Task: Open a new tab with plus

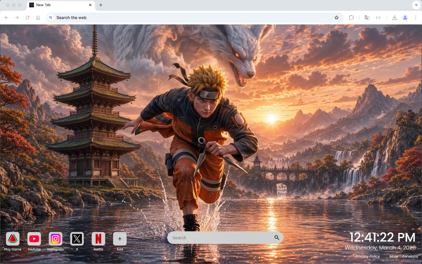Action: 101,5
